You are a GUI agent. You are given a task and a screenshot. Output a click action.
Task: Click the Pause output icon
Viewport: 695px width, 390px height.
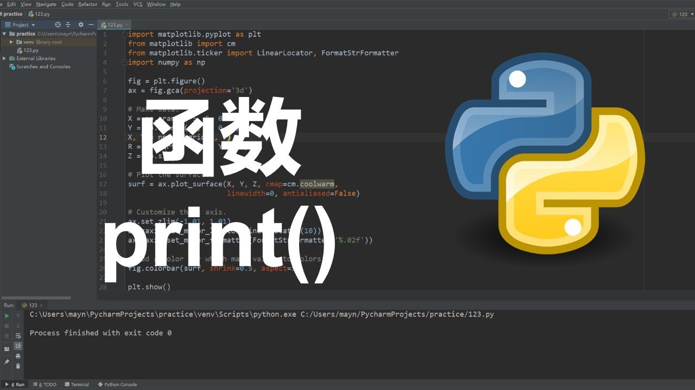(7, 336)
